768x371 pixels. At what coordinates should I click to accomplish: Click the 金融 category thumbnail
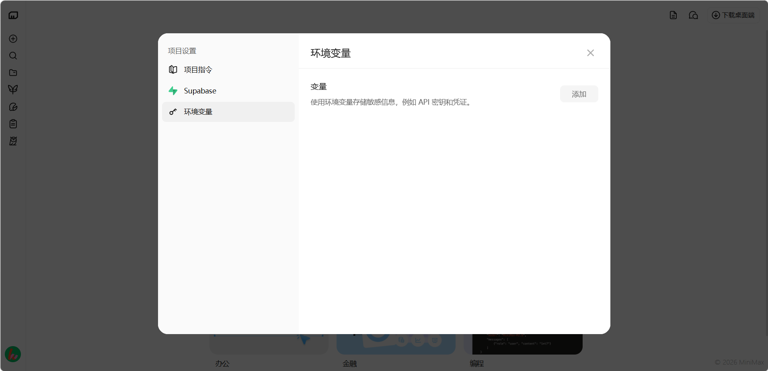[x=396, y=344]
